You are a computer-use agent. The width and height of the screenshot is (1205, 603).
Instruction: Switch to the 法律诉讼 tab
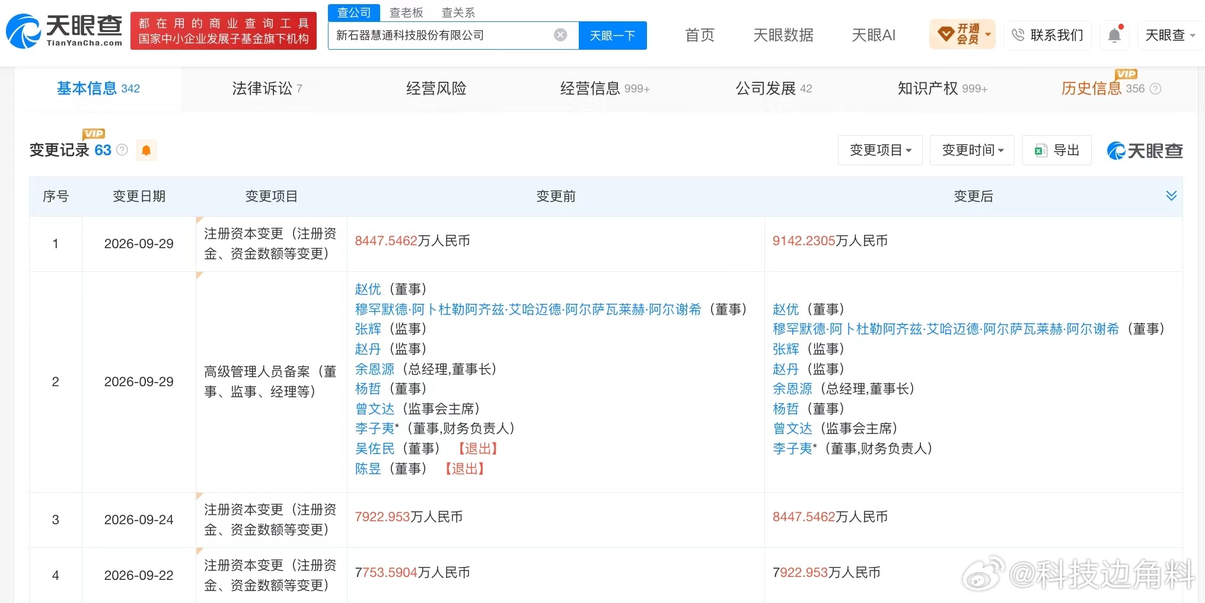click(x=267, y=89)
